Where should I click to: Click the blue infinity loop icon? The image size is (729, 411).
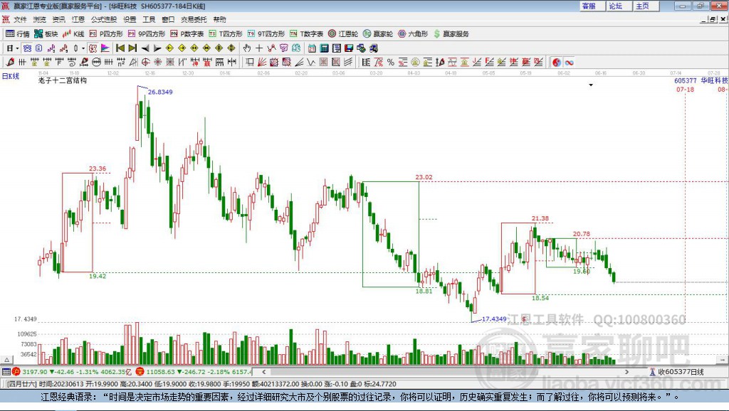click(x=569, y=63)
